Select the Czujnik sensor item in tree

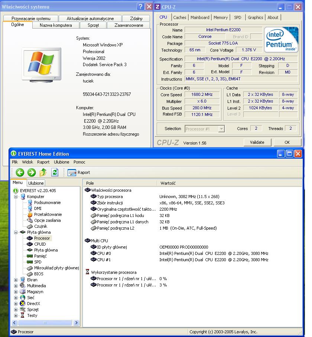click(x=41, y=226)
